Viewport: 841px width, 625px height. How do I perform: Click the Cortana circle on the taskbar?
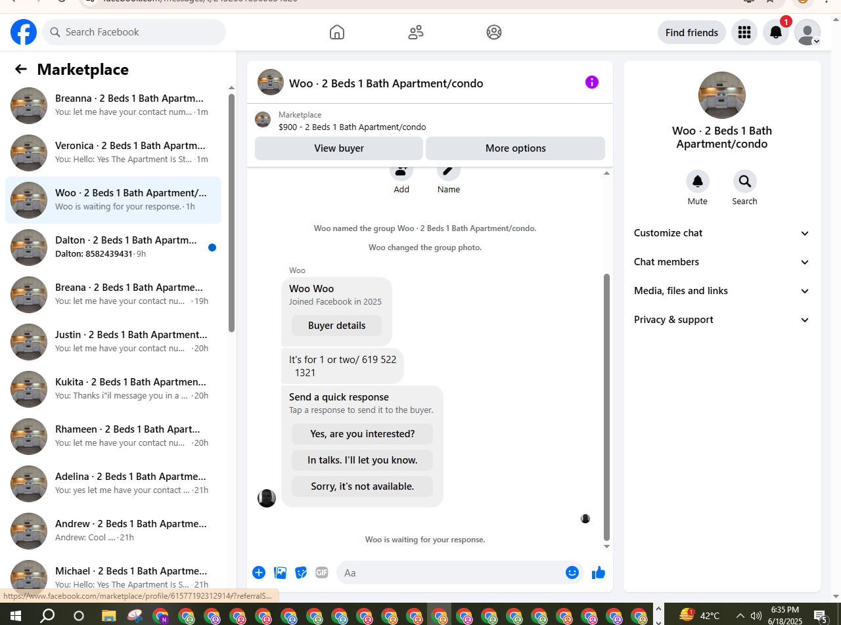point(79,616)
